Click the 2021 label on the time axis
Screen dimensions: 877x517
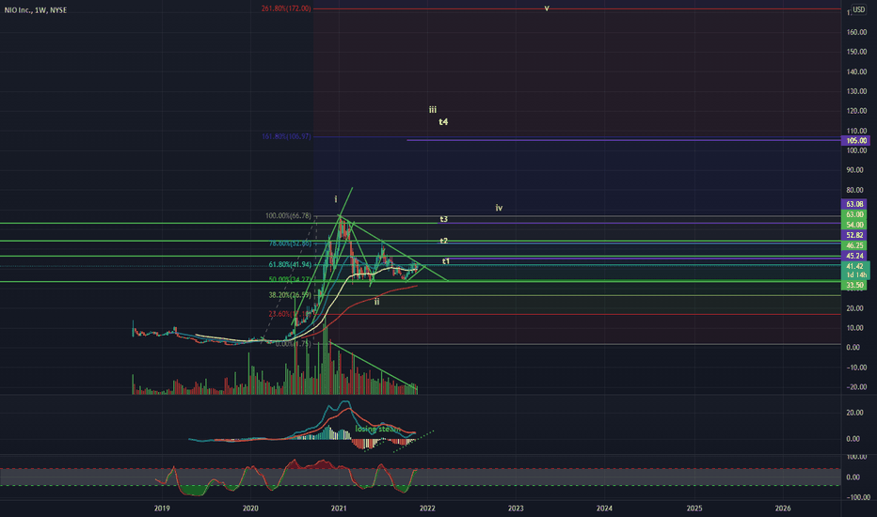(339, 508)
